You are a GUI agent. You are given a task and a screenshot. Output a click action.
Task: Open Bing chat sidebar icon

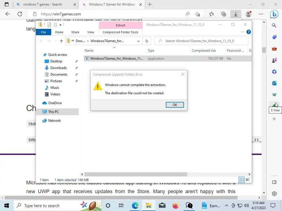pyautogui.click(x=274, y=14)
